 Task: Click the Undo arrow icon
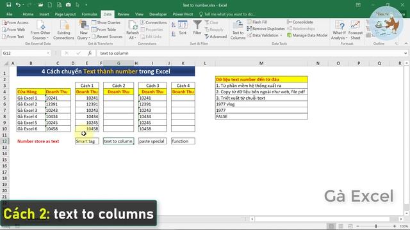18,4
